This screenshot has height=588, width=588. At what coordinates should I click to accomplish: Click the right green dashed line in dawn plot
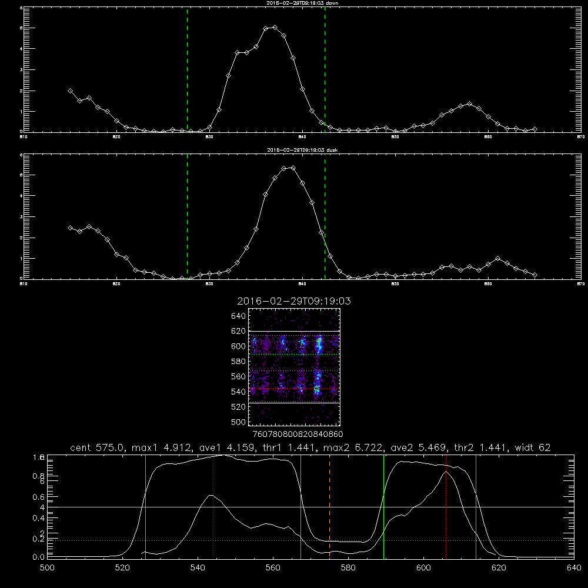(325, 70)
